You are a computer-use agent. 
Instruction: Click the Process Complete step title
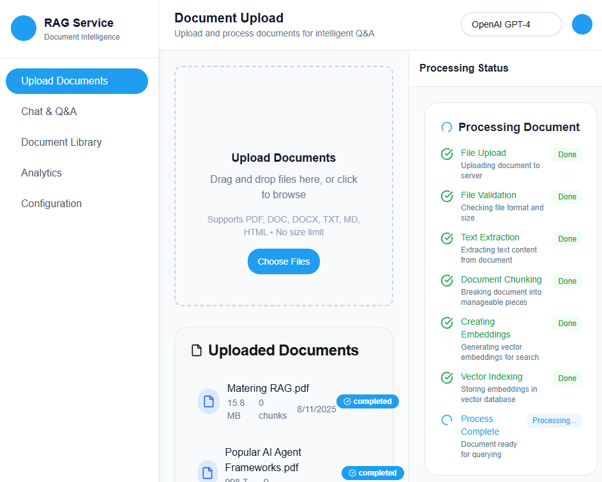click(480, 425)
